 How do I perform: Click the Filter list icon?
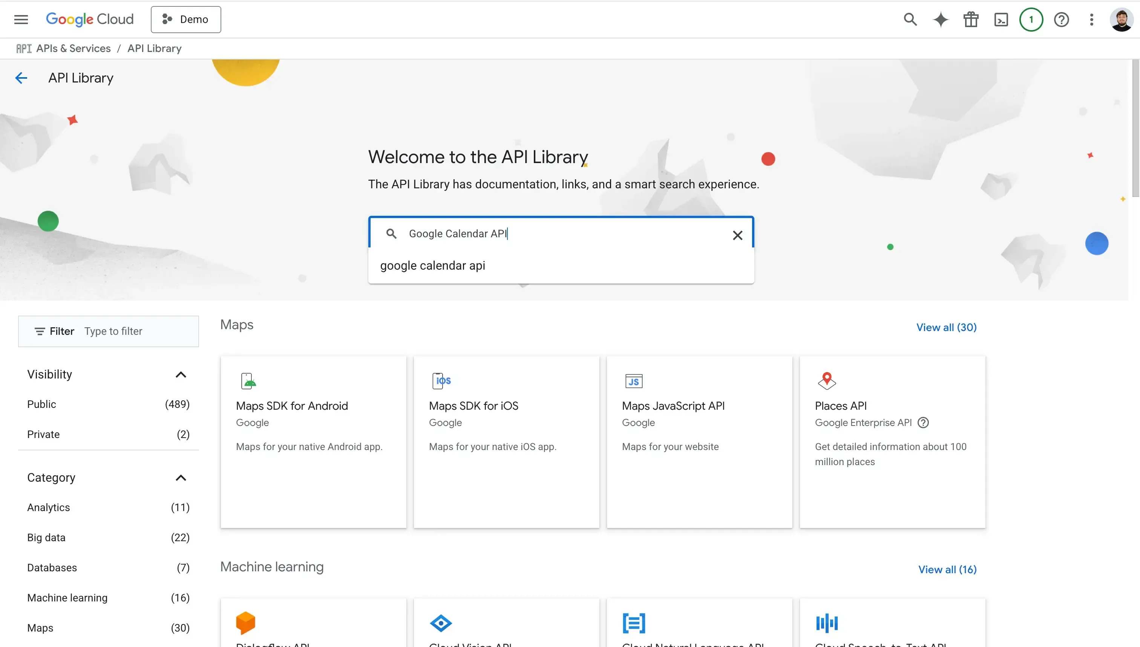[40, 331]
